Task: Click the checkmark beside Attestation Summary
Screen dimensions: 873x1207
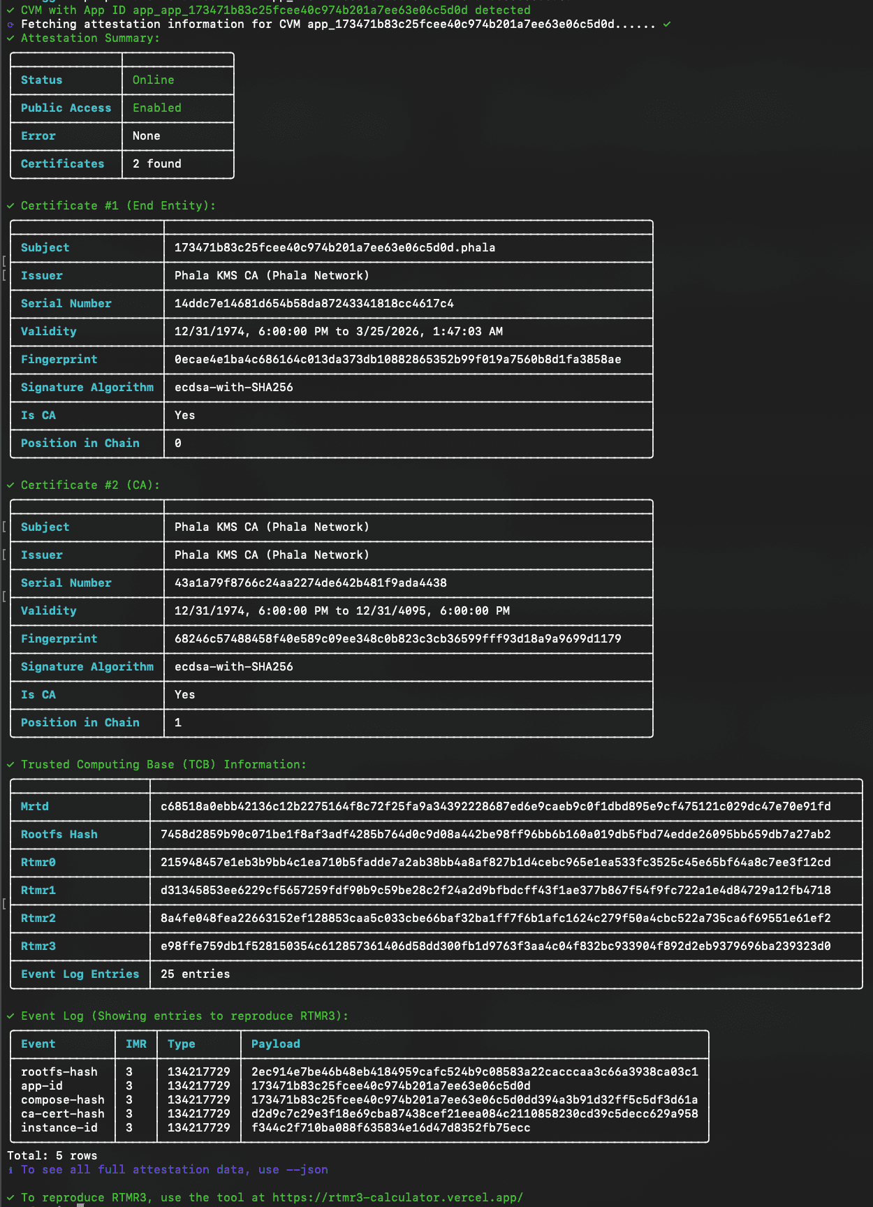Action: coord(10,38)
